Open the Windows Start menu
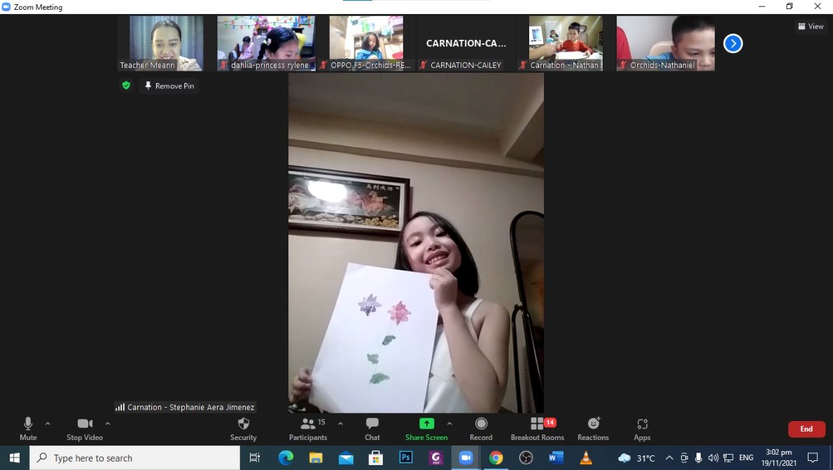833x470 pixels. point(14,458)
